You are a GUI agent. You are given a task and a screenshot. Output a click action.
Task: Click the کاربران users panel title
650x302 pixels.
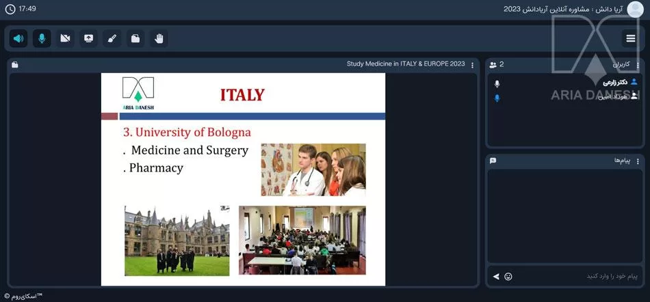(621, 64)
